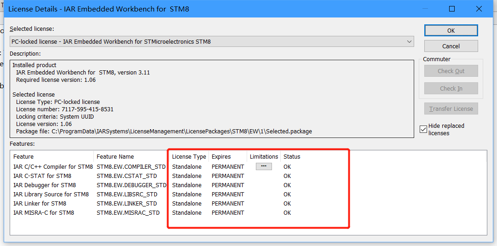Close the License Details window
The width and height of the screenshot is (497, 246).
(479, 9)
